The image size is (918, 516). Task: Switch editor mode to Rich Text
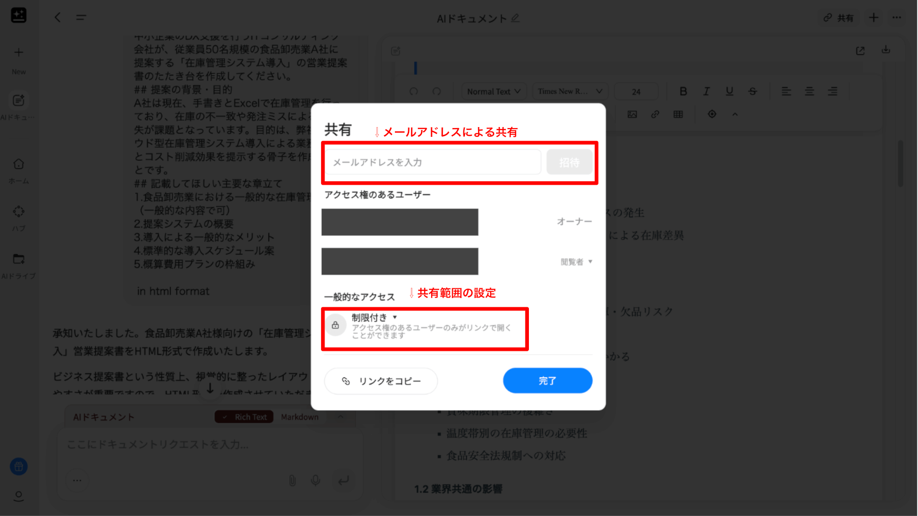pyautogui.click(x=244, y=417)
